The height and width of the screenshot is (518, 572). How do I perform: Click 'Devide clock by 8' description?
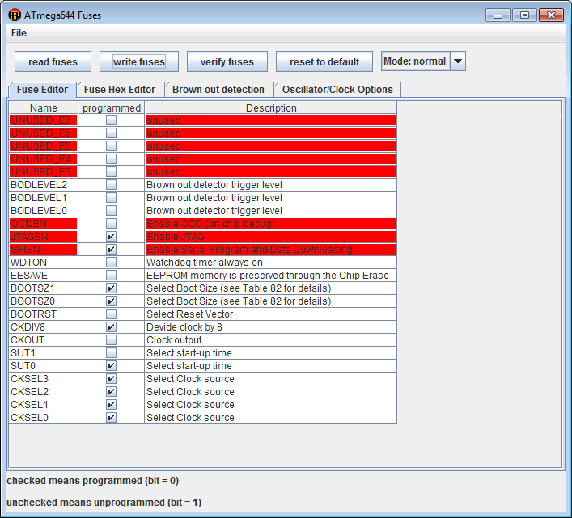[x=271, y=327]
